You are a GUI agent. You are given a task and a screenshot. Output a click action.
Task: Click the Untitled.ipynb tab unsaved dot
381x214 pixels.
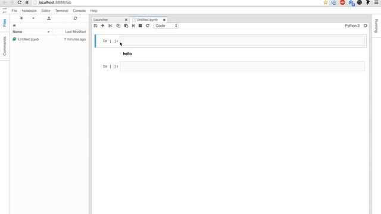164,20
